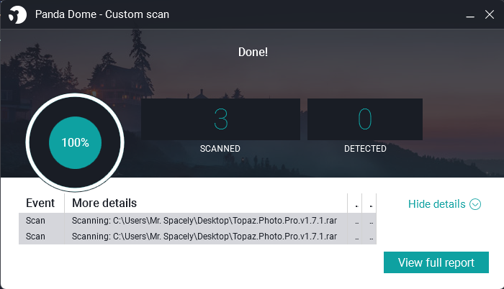Viewport: 504px width, 289px height.
Task: Click the SCANNED label
Action: [x=220, y=149]
